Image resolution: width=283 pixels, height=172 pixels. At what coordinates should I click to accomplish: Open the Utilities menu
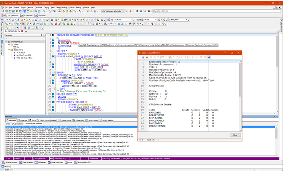click(x=72, y=7)
